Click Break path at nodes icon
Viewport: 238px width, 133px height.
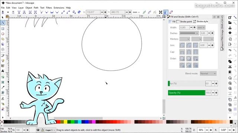click(24, 12)
